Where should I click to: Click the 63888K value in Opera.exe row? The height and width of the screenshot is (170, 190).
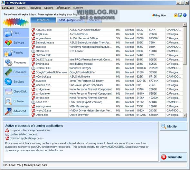point(154,115)
